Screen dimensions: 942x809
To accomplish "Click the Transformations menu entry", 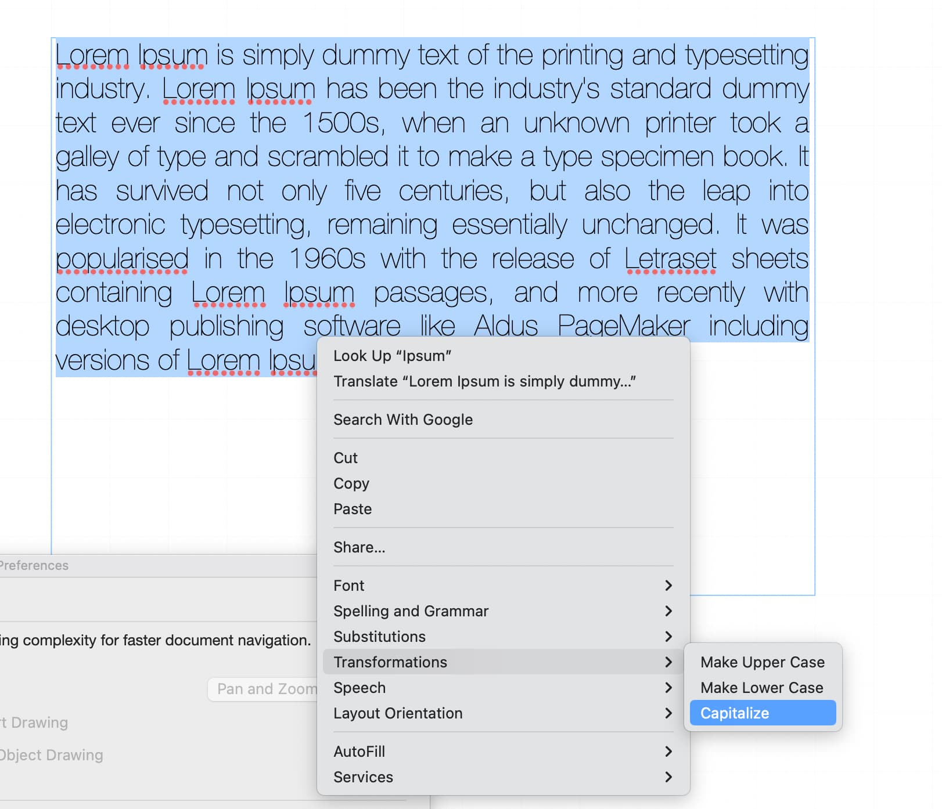I will point(503,662).
